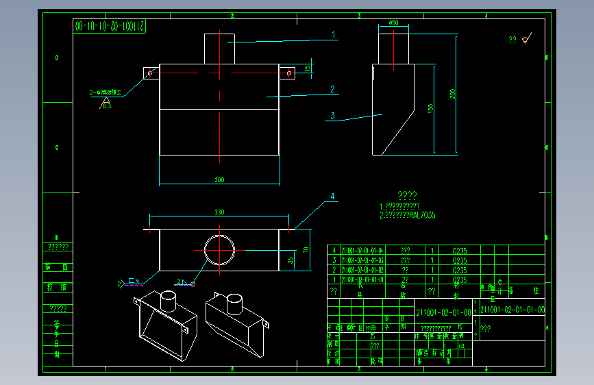Select part number 211001-02-01-01-02 in the parts list
This screenshot has height=385, width=594.
tap(362, 270)
